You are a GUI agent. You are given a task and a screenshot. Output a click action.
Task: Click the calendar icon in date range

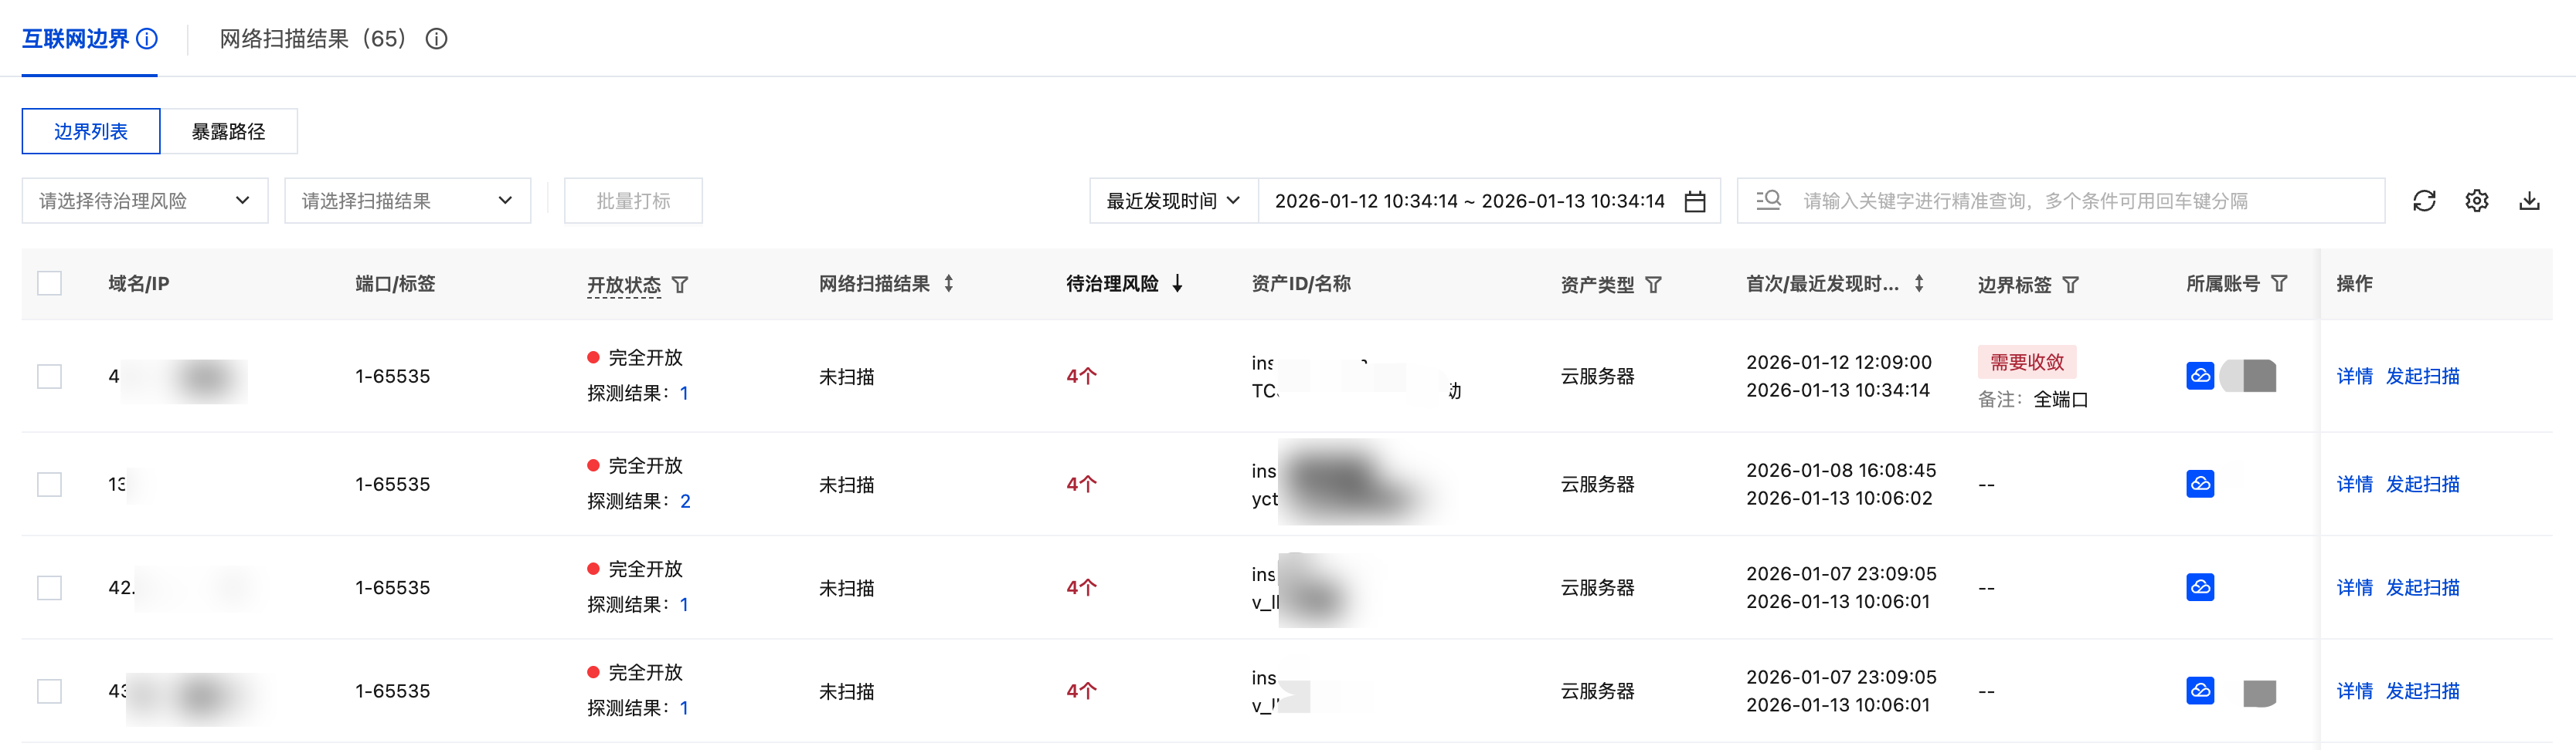(x=1695, y=201)
